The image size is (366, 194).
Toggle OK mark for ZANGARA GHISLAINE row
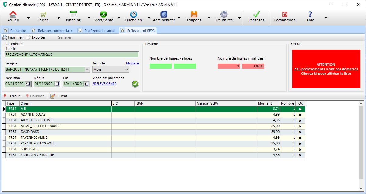coord(300,155)
